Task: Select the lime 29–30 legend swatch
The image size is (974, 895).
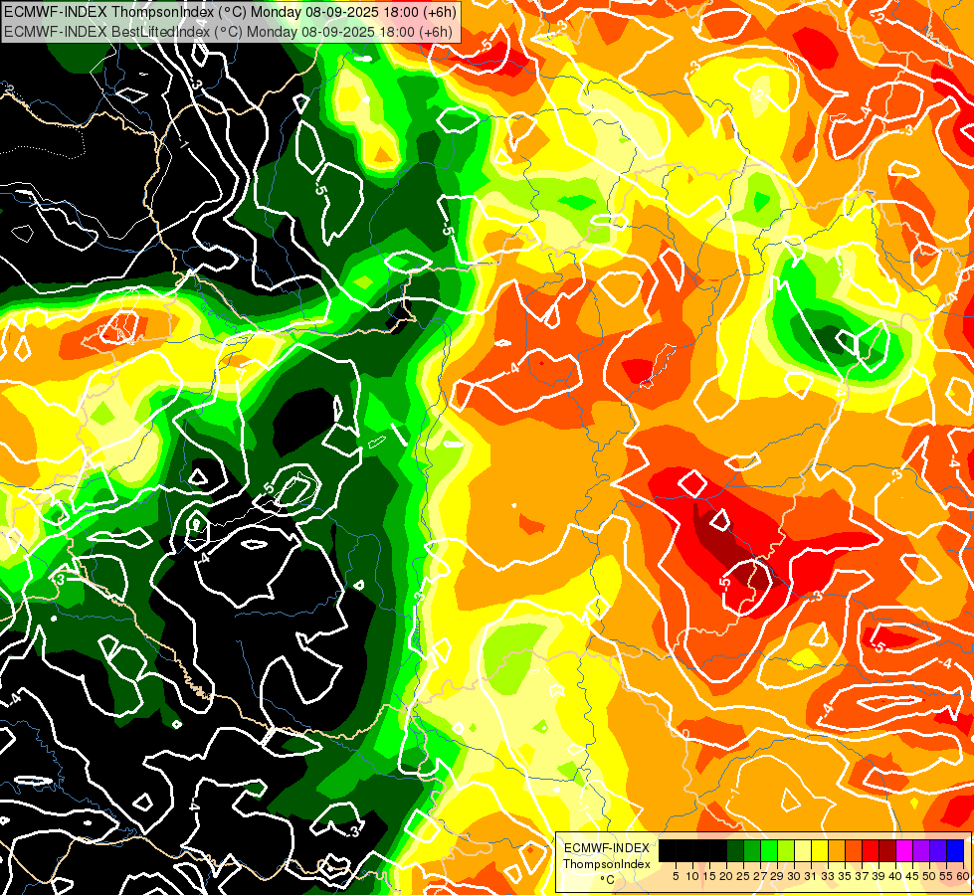Action: coord(786,851)
